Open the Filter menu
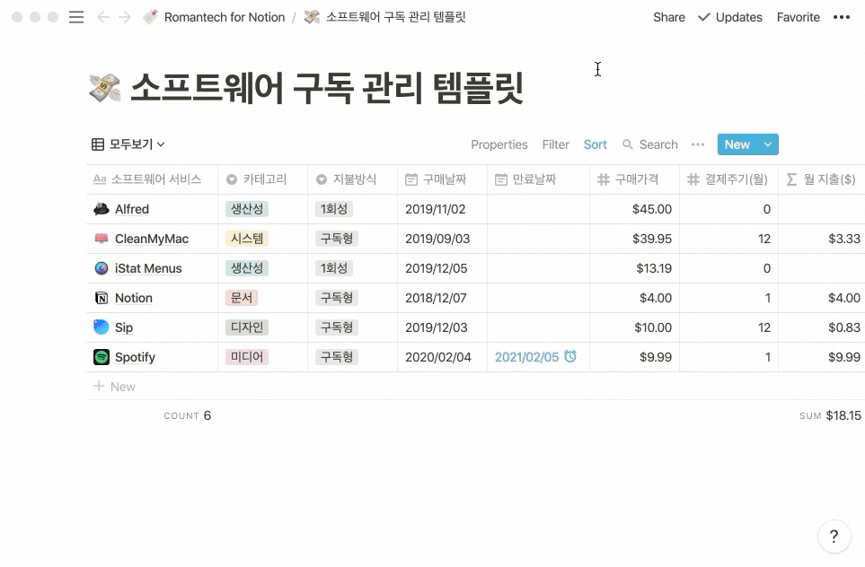Viewport: 865px width, 567px height. [555, 144]
